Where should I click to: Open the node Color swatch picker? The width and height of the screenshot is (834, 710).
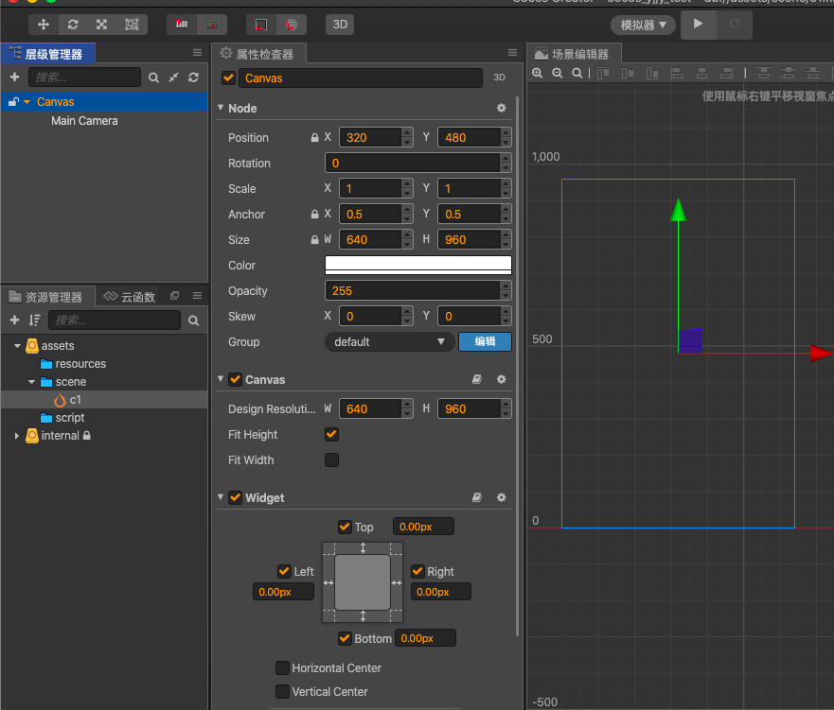418,265
